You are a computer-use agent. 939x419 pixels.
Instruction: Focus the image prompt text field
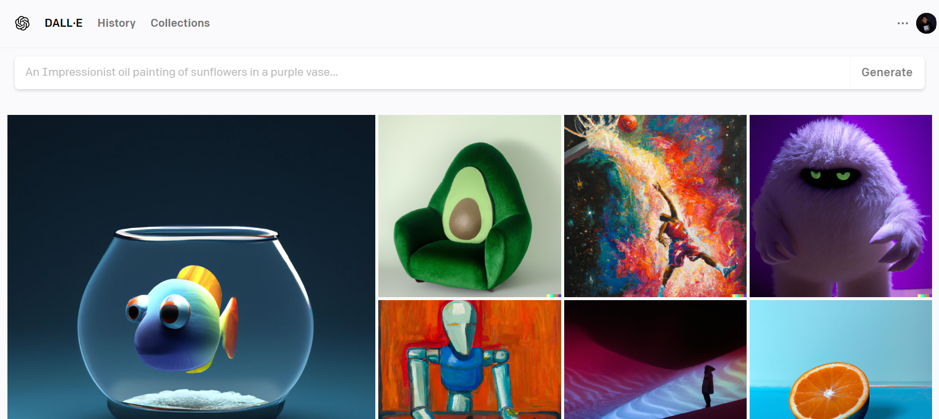432,72
